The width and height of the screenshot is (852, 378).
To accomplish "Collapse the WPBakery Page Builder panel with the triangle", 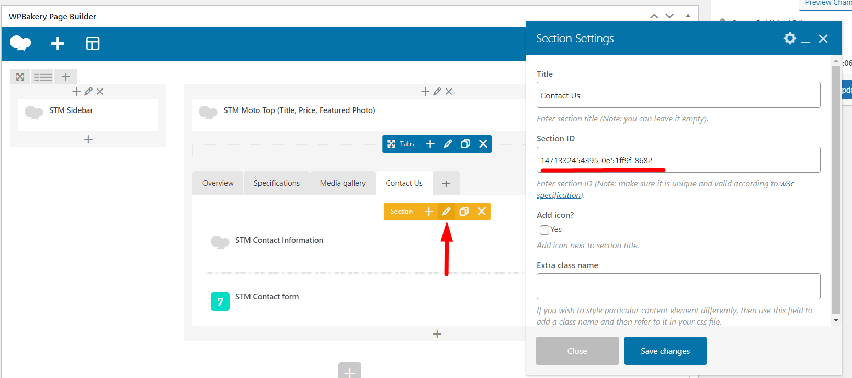I will point(688,16).
